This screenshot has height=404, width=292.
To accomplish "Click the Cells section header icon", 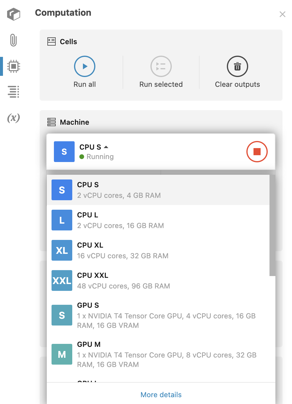I will (x=51, y=41).
